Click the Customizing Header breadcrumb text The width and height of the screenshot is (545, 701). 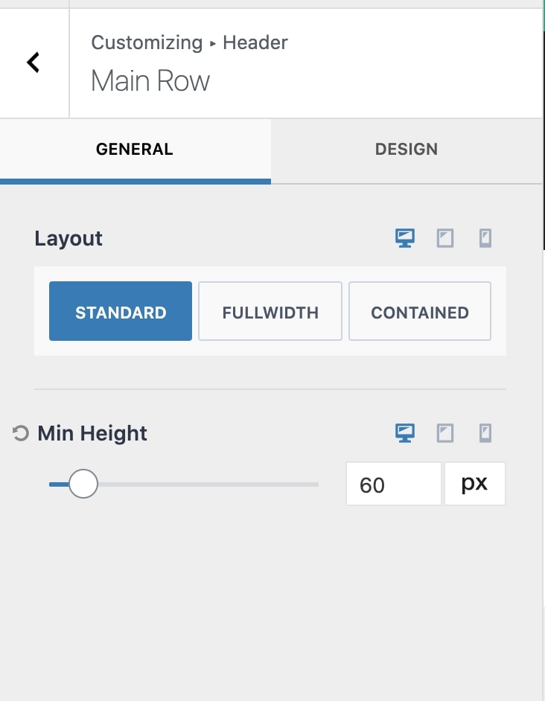[x=189, y=43]
